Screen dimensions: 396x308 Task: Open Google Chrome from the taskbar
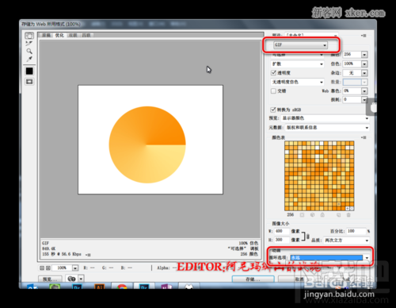(122, 287)
